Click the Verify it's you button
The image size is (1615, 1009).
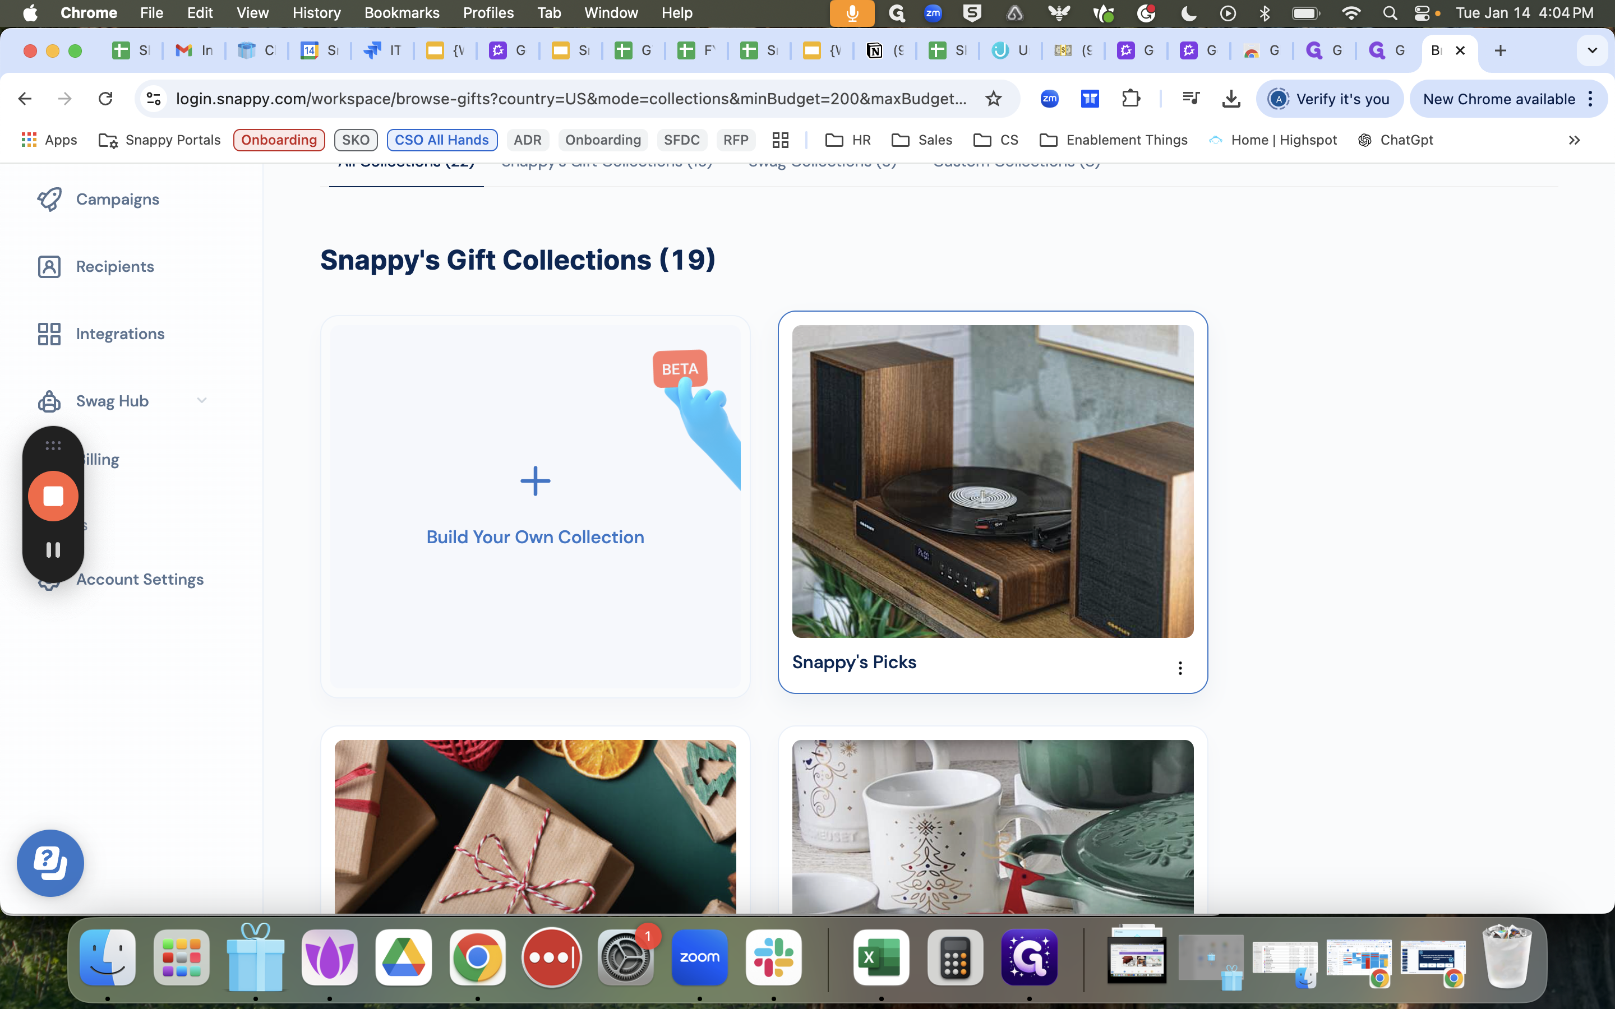tap(1330, 99)
